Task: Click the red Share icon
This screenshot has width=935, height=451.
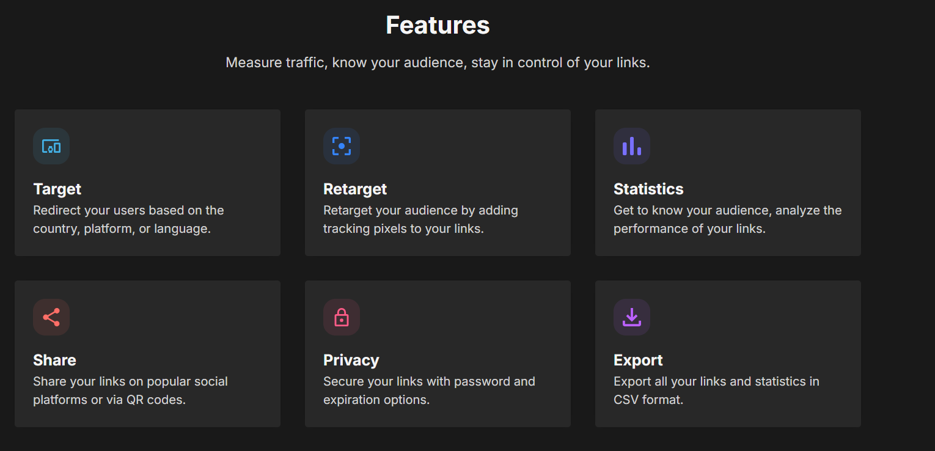Action: [x=51, y=317]
